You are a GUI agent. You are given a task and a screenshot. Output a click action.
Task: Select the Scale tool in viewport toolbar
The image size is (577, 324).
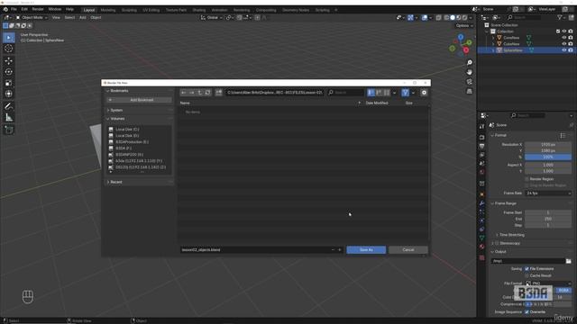(8, 83)
